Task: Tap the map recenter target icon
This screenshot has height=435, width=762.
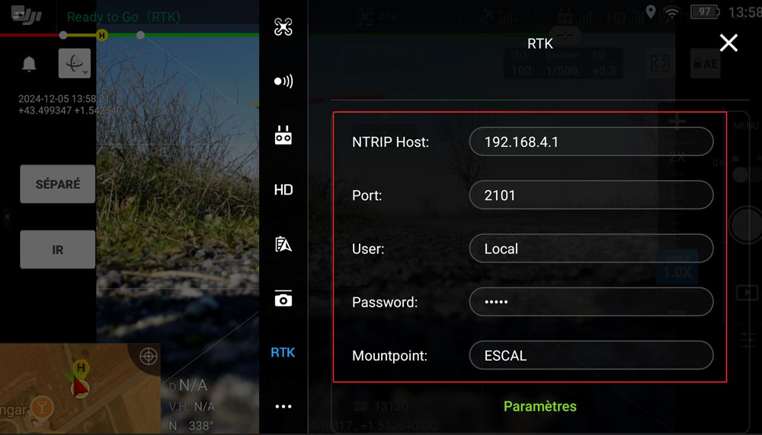Action: click(x=149, y=356)
